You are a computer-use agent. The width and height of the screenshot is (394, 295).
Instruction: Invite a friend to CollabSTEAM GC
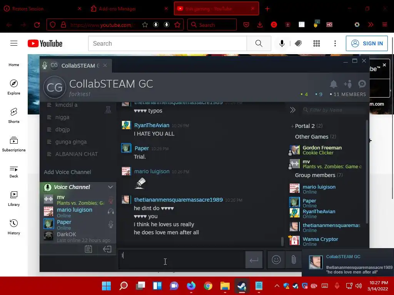coord(348,84)
